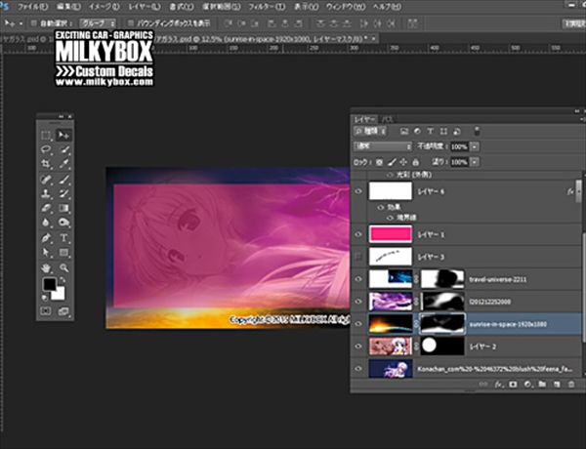Screen dimensions: 586x449
Task: Create new adjustment layer
Action: 527,384
